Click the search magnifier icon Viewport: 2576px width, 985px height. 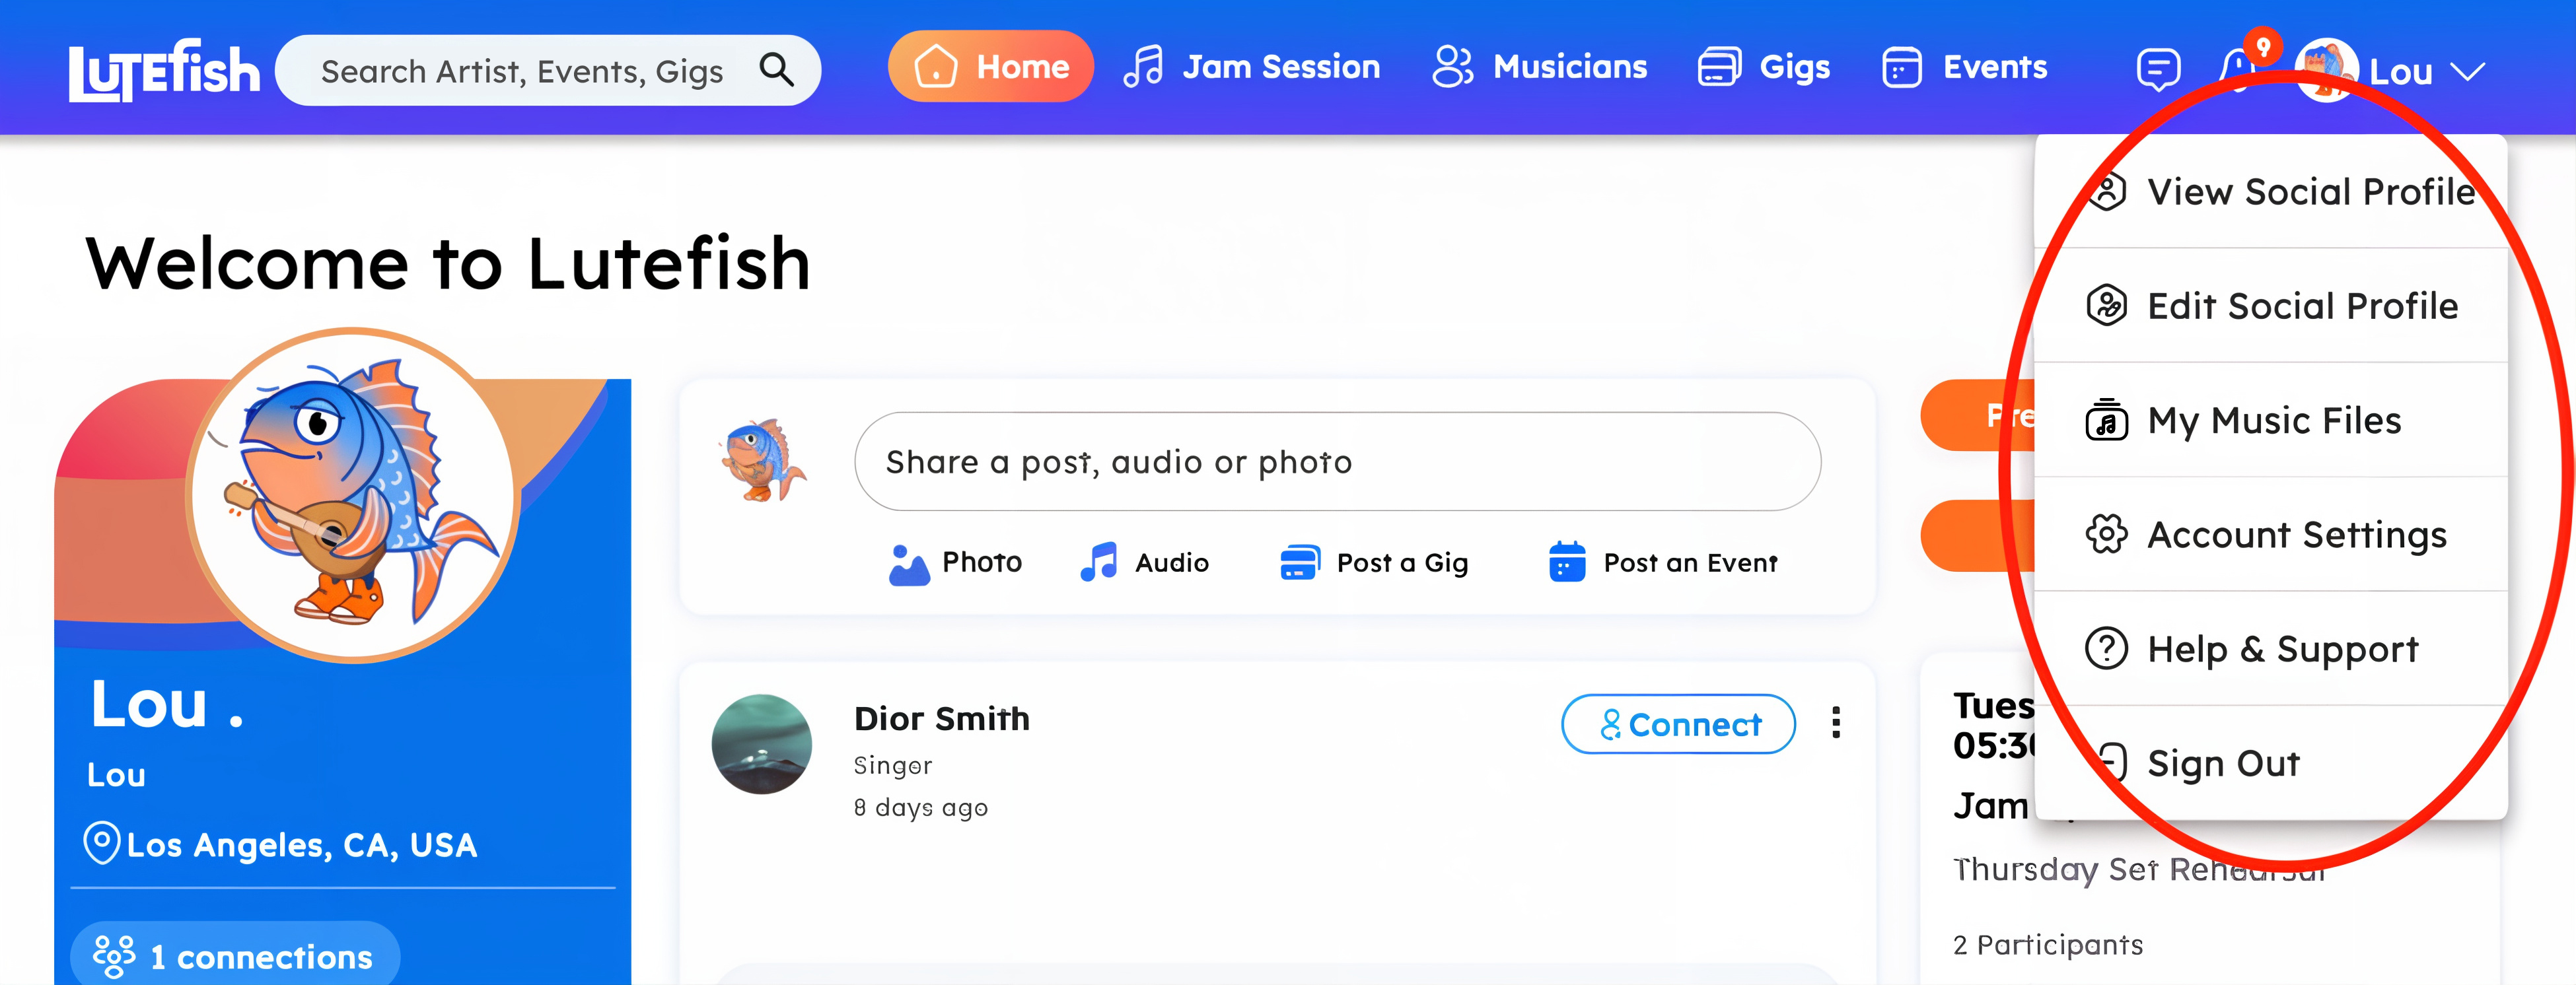click(776, 70)
